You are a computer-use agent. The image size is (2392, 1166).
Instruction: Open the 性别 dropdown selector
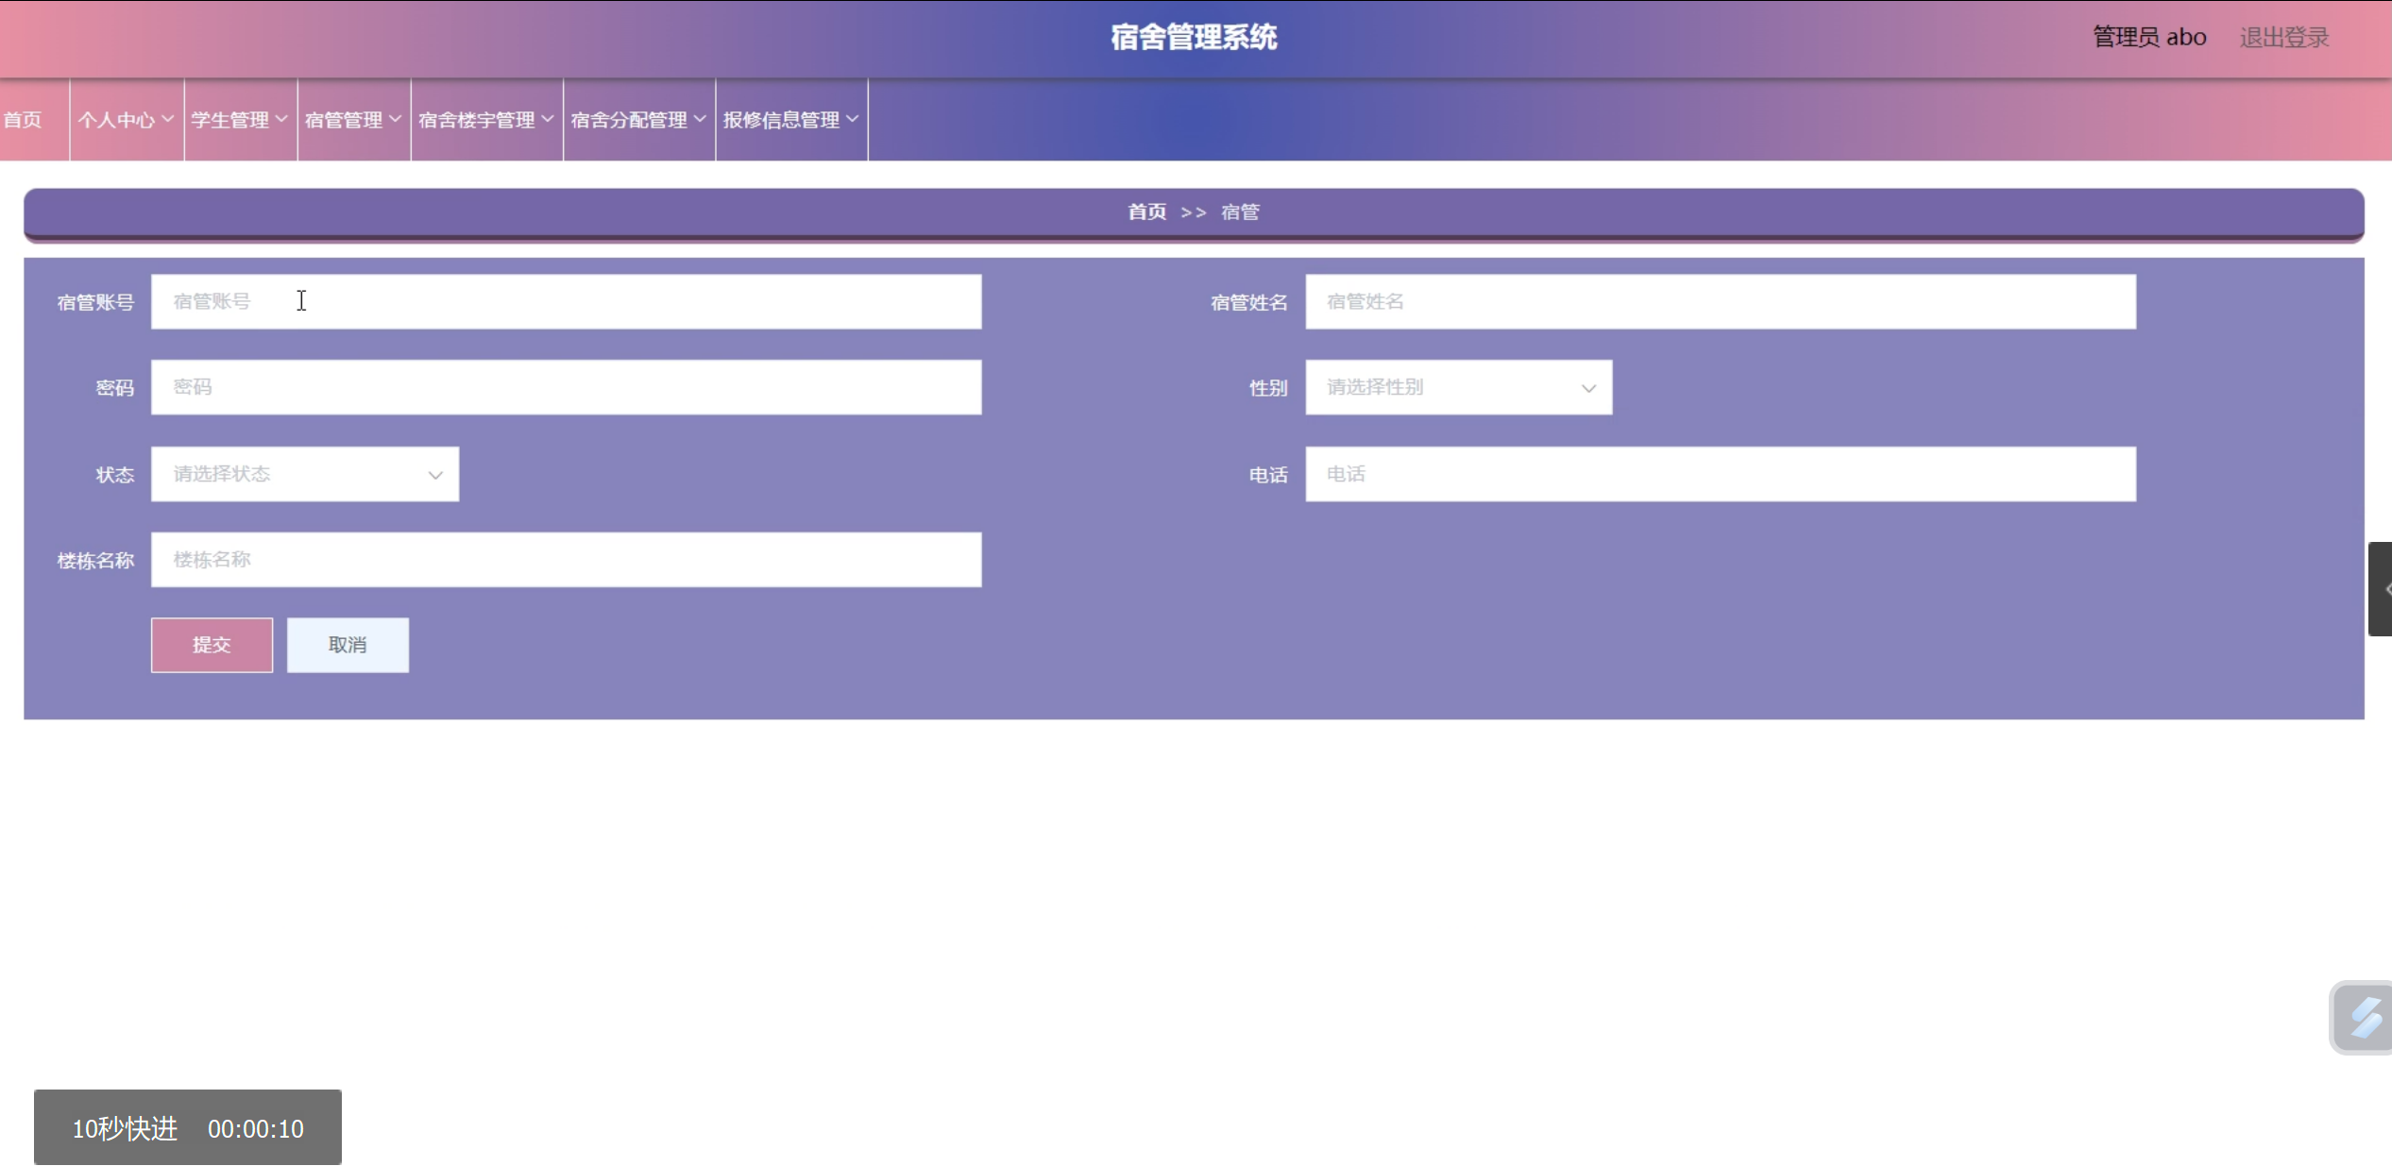[x=1458, y=387]
